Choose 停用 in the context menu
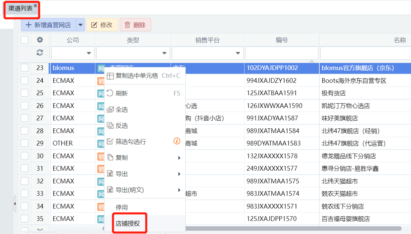Screen dimensions: 411x234 click(145, 208)
